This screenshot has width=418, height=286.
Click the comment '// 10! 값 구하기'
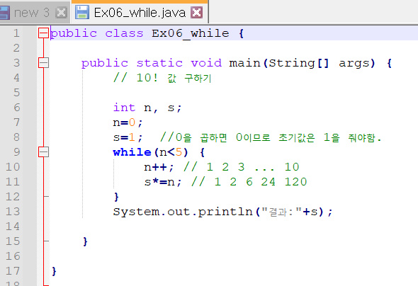(x=162, y=78)
